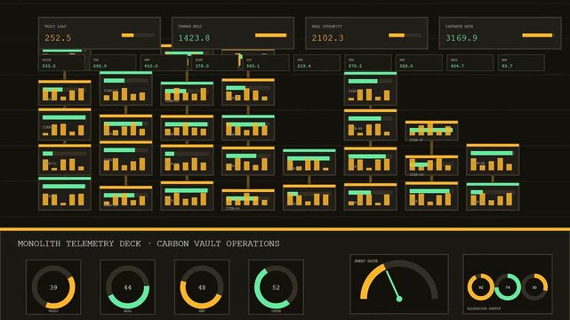Open the stat cell showing 219.4
Screen dimensions: 570x320
click(317, 63)
